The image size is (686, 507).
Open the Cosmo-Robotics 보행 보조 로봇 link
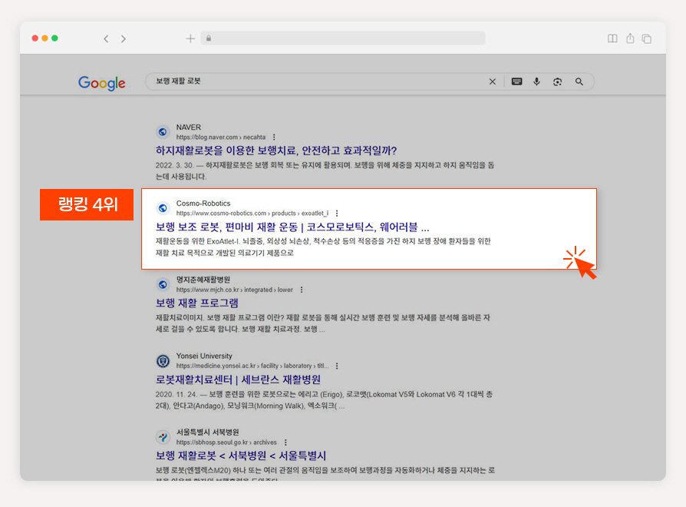292,227
